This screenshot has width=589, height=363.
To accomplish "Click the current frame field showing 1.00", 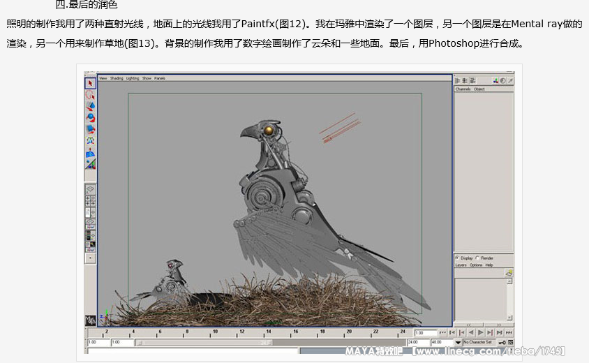I will click(426, 332).
